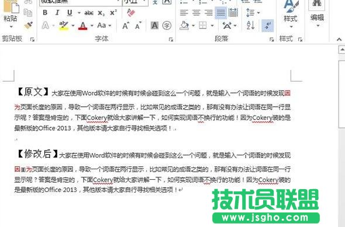Clear all formatting with eraser icon
This screenshot has width=345, height=227.
tap(131, 13)
